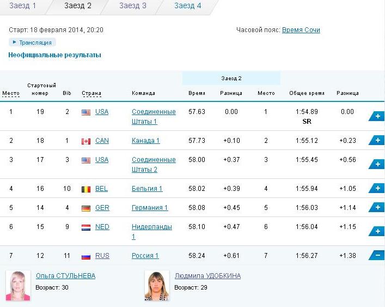The image size is (385, 307).
Task: Sort by the Место column header
Action: tap(11, 93)
